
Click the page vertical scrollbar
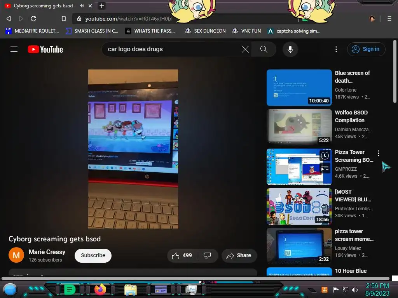[x=395, y=71]
